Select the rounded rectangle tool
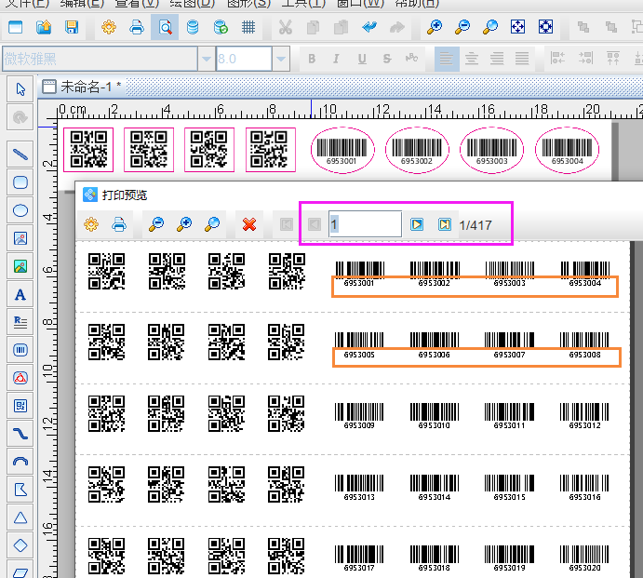The image size is (643, 578). [20, 182]
